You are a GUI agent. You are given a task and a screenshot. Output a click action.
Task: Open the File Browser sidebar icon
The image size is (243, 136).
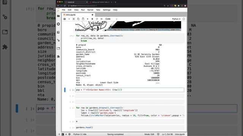58,16
